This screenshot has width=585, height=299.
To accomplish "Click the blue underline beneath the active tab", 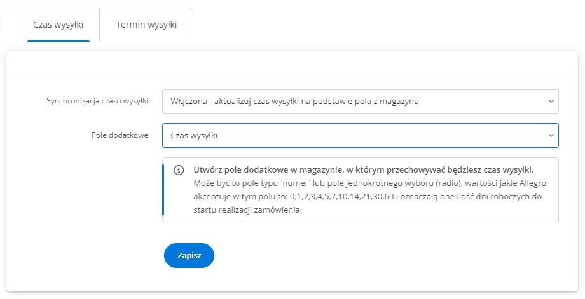I will (59, 41).
